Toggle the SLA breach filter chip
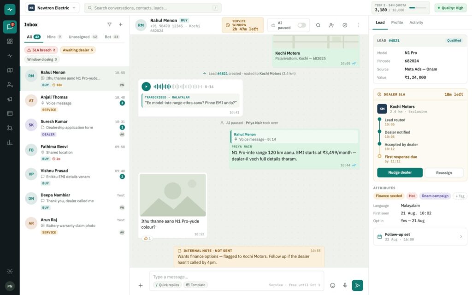Screen dimensions: 472x295 coord(41,50)
